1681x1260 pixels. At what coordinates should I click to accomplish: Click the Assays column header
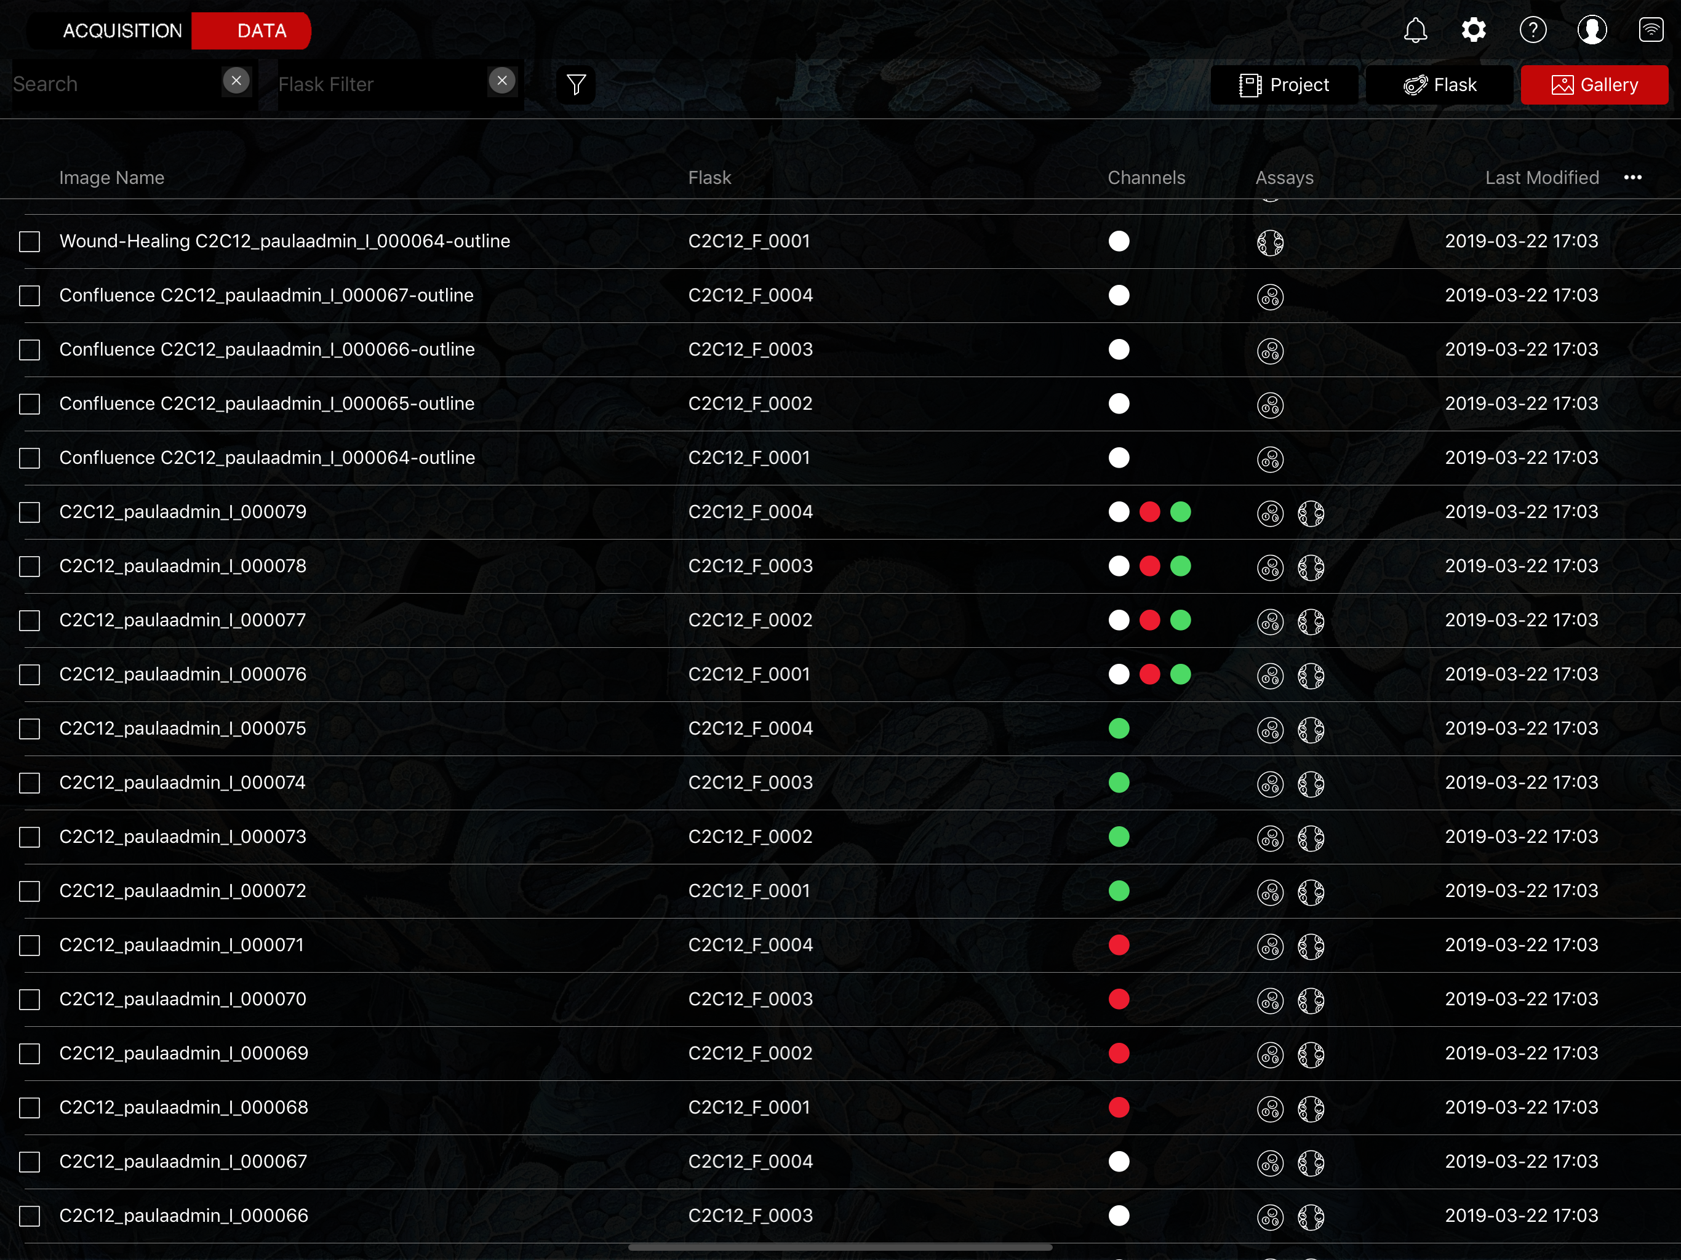[1284, 178]
